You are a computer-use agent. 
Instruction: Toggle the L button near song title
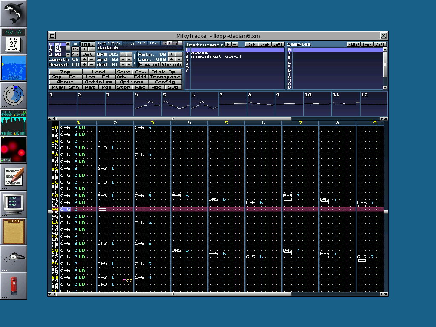tap(180, 43)
